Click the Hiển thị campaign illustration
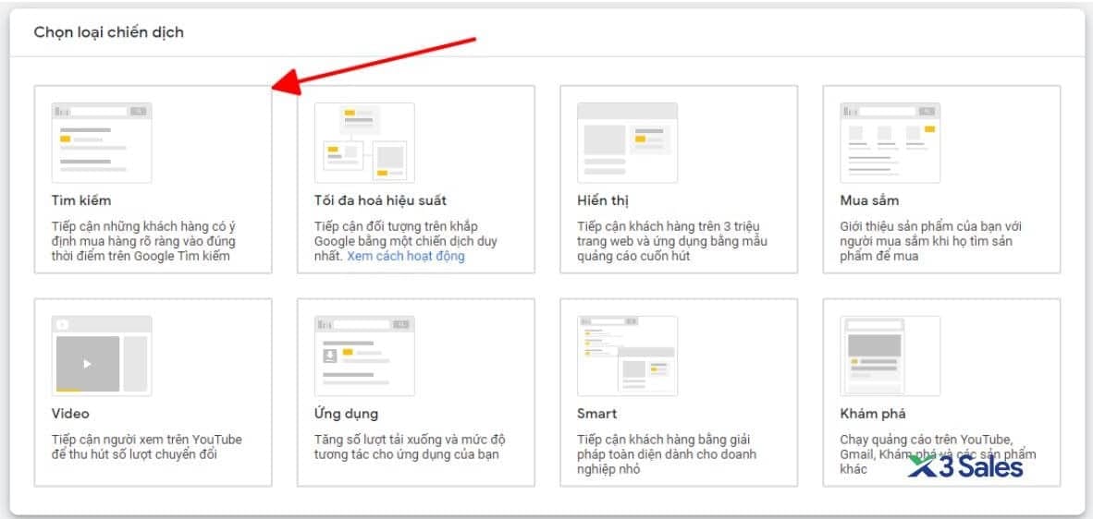The height and width of the screenshot is (519, 1093). 627,142
